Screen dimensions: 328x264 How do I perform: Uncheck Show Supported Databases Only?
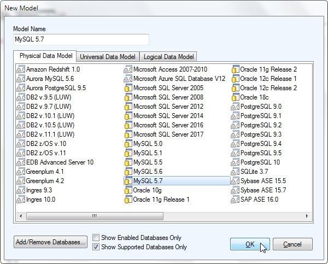pyautogui.click(x=96, y=247)
